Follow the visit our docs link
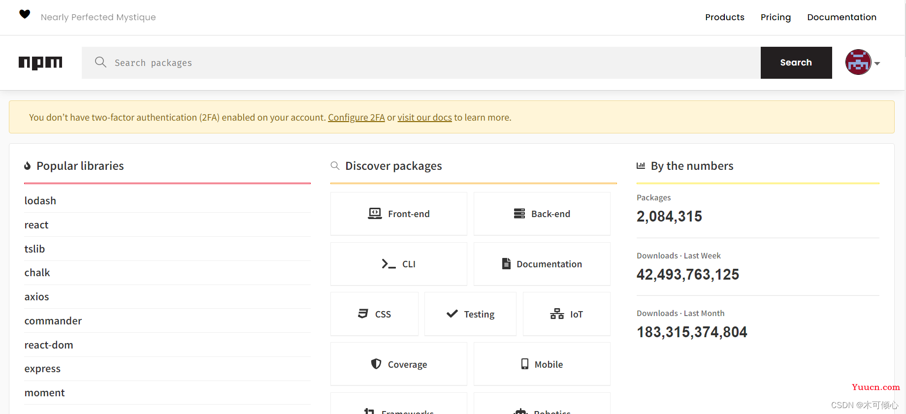This screenshot has height=414, width=906. pyautogui.click(x=425, y=117)
